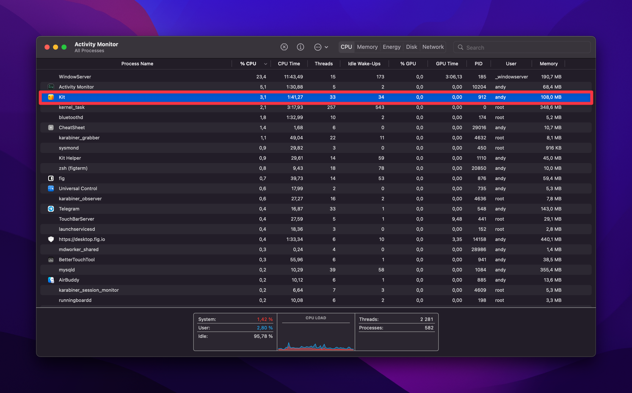The width and height of the screenshot is (632, 393).
Task: Switch to the Memory tab
Action: 367,47
